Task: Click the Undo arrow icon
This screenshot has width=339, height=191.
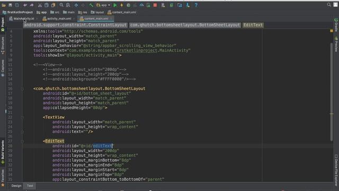Action: pos(25,5)
